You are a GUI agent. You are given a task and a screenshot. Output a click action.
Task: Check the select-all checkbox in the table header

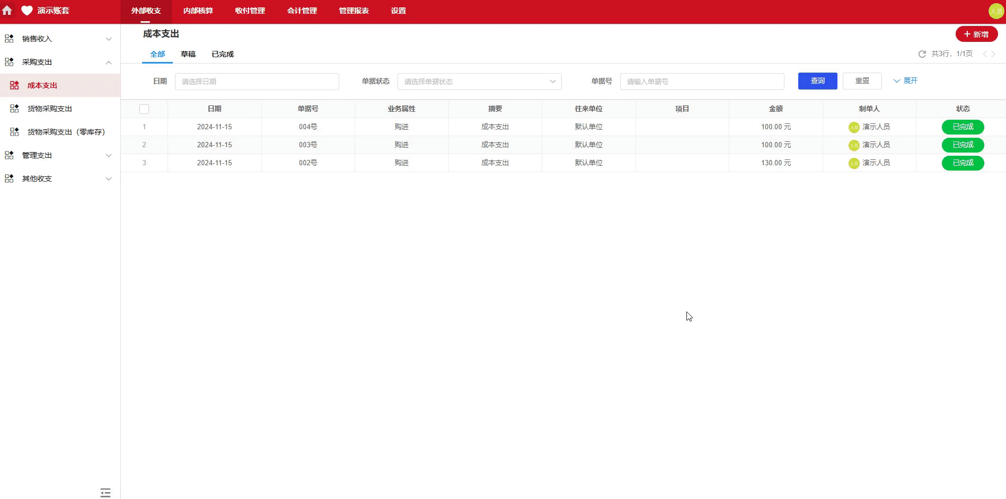pos(144,109)
